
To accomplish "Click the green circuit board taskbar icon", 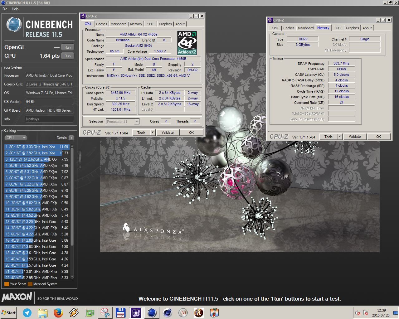I will pyautogui.click(x=90, y=312).
